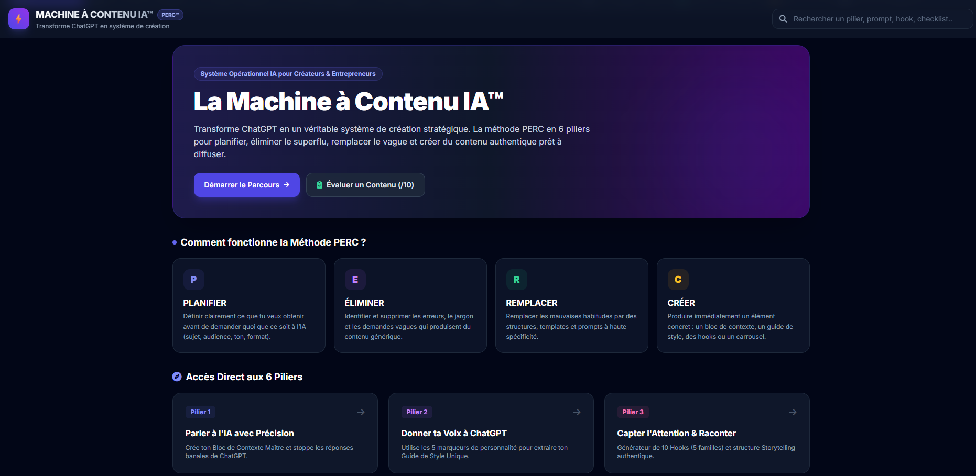Click the Utilise les 5 marqueurs de personnalité description

(484, 452)
